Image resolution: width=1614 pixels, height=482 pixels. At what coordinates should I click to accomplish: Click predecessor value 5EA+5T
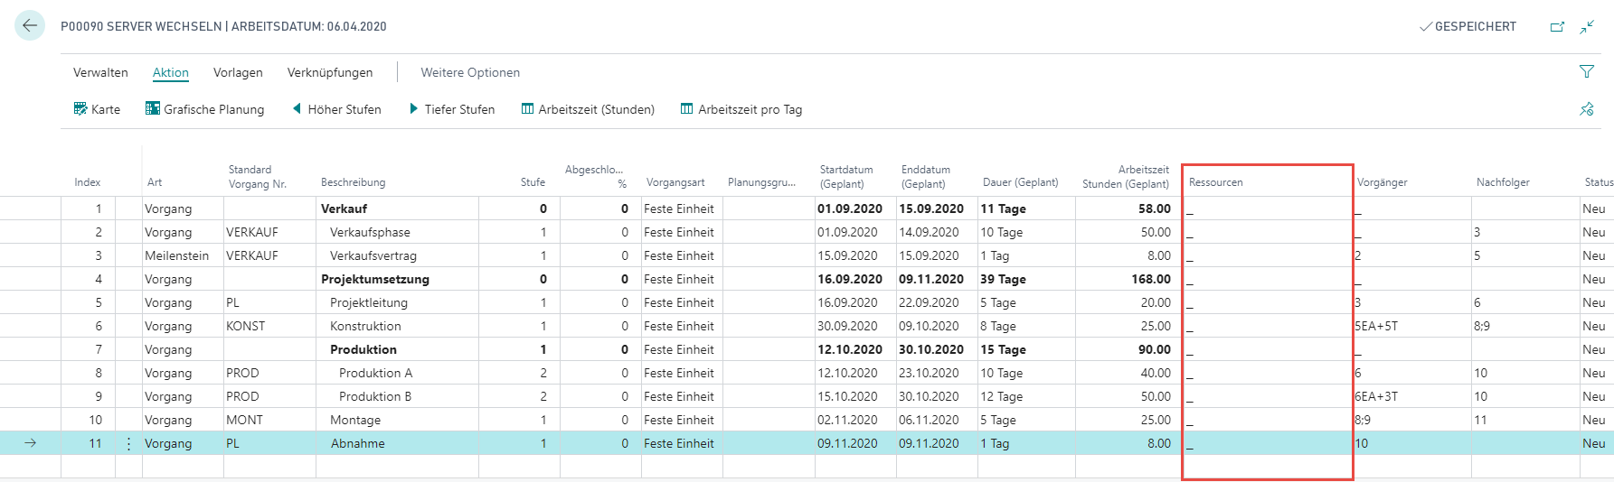pos(1376,326)
